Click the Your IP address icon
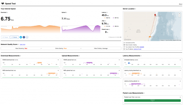This screenshot has width=184, height=105. 124,49
